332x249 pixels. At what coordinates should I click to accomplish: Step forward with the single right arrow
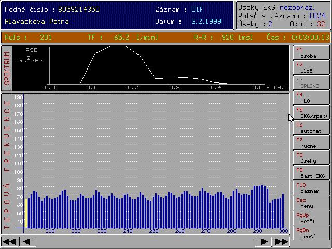pos(263,241)
